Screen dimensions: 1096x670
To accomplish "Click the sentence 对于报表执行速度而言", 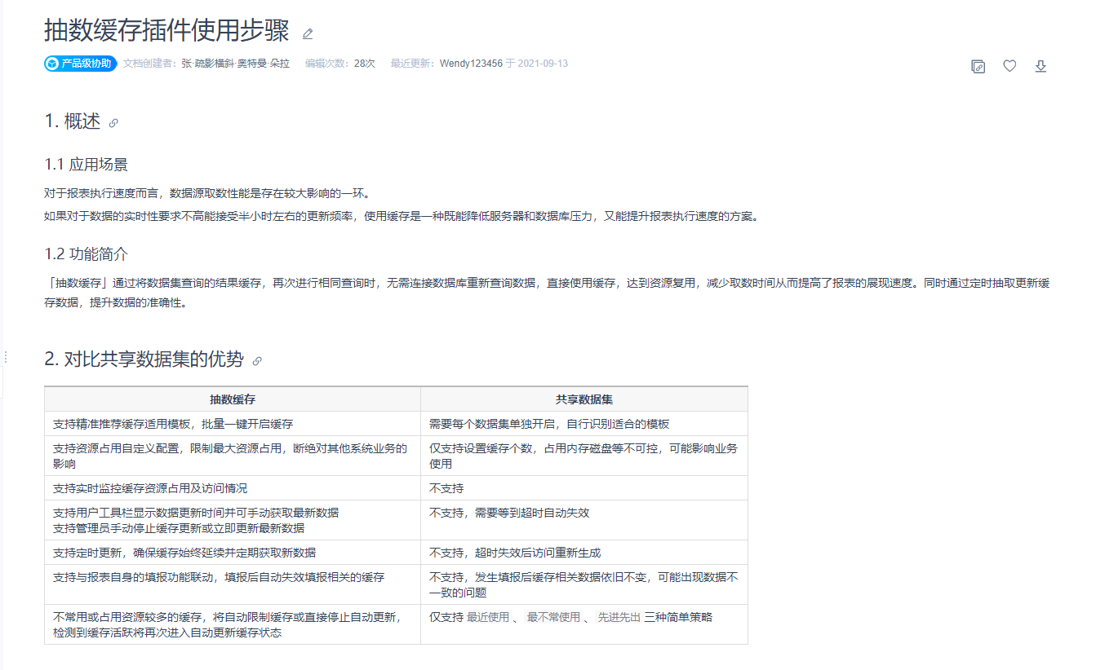I will (x=101, y=193).
